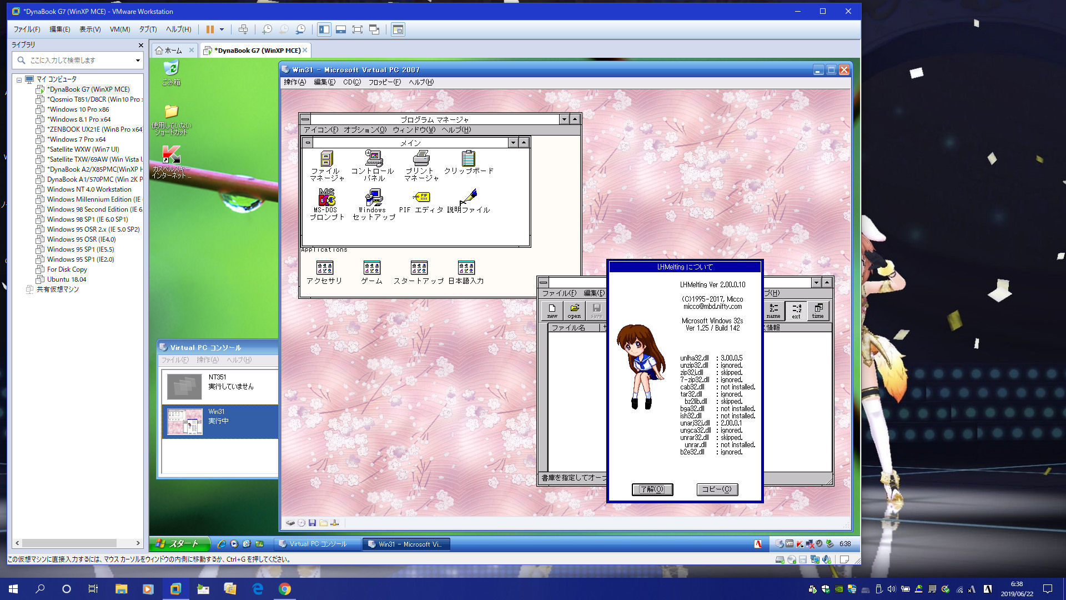Toggle the library sidebar view icon

[324, 29]
